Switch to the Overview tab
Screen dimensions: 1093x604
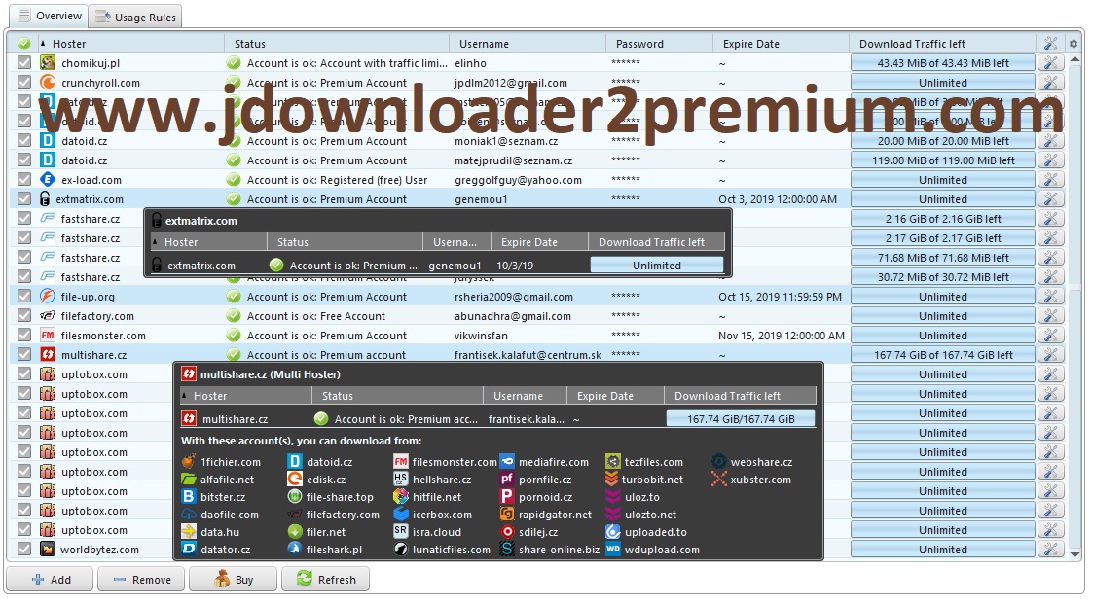pyautogui.click(x=50, y=16)
